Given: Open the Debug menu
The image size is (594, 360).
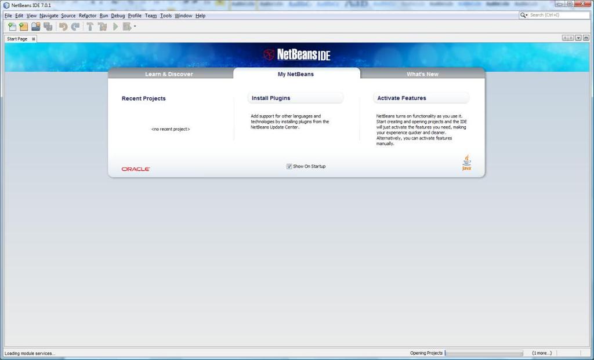Looking at the screenshot, I should pos(118,16).
